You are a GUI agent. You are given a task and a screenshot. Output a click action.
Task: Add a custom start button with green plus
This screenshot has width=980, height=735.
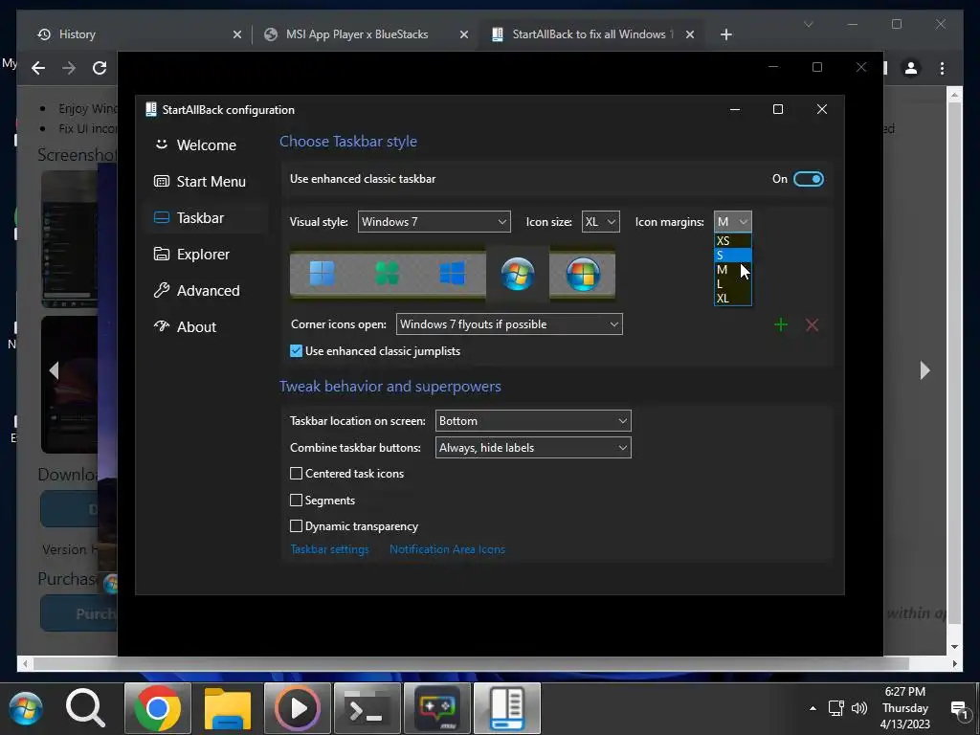click(x=781, y=324)
